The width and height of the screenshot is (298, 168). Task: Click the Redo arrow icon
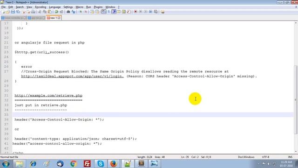(x=61, y=12)
